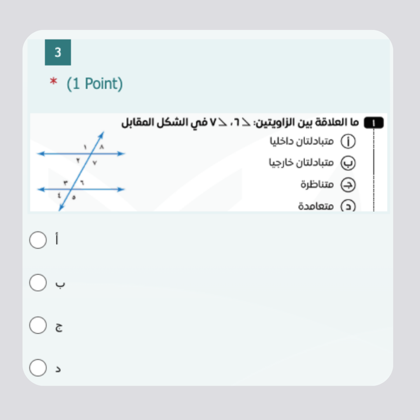
Task: Click the متناظرة answer text
Action: tap(317, 184)
